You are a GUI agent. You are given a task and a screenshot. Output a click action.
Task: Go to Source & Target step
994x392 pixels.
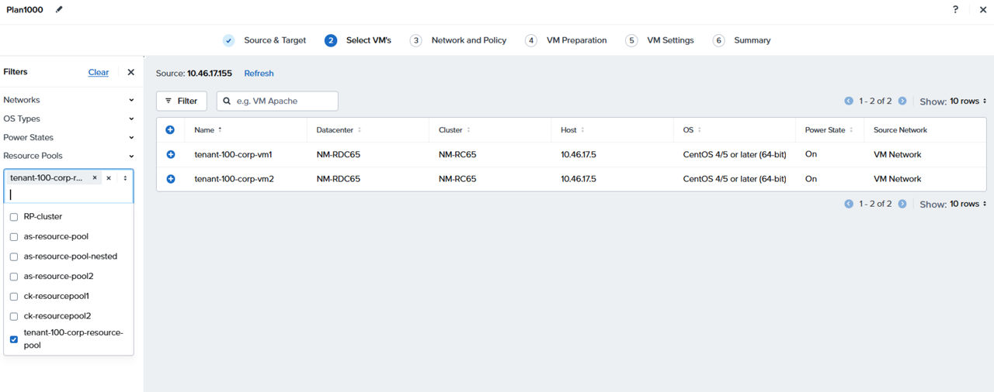tap(265, 40)
